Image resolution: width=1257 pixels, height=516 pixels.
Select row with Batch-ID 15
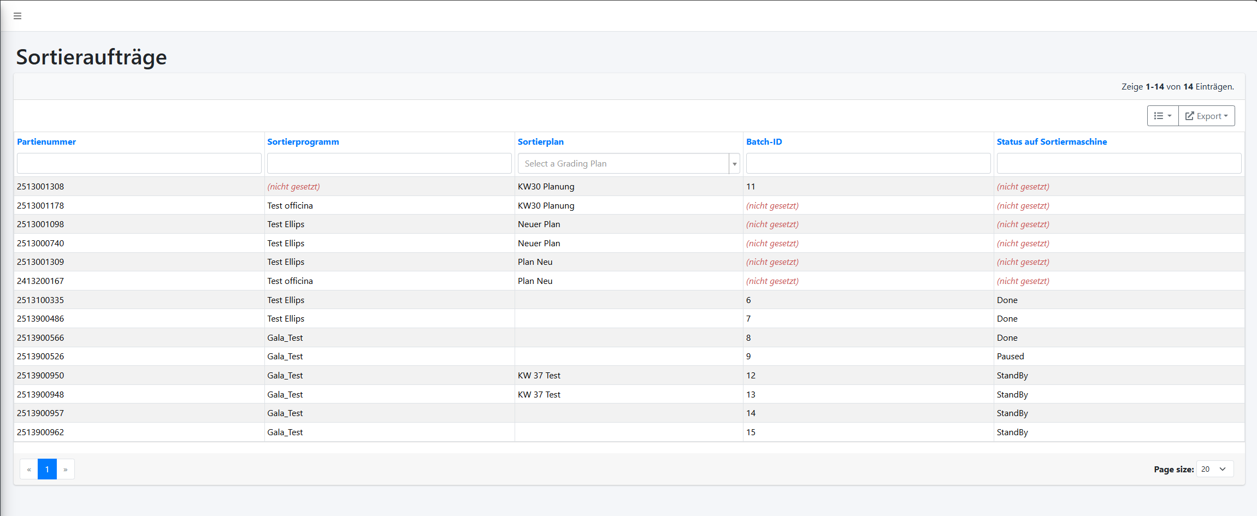click(751, 432)
